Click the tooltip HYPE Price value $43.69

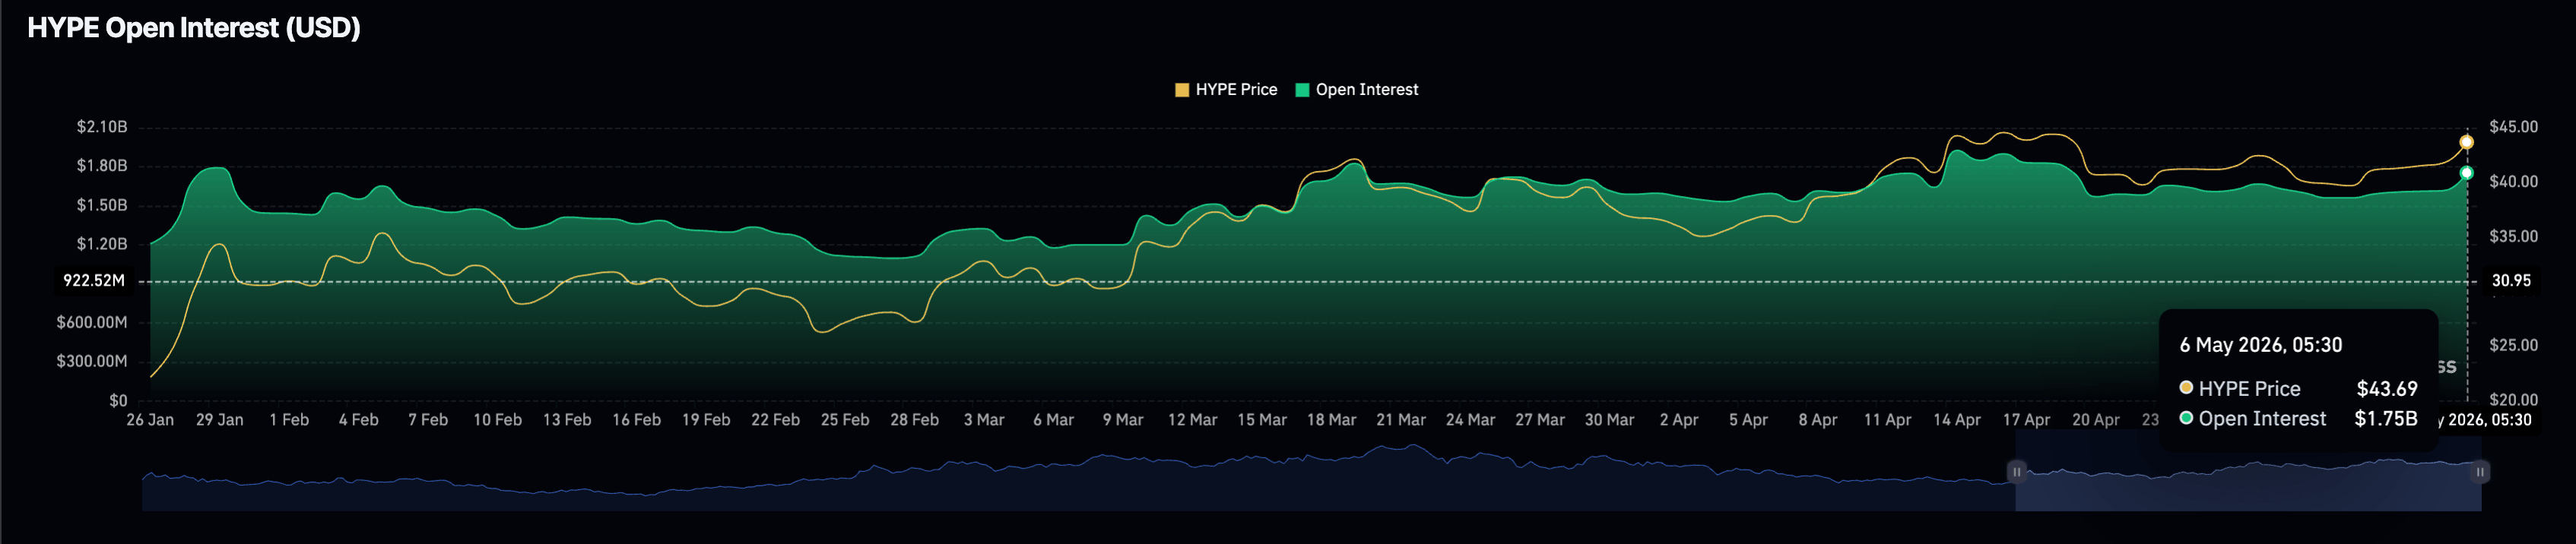pyautogui.click(x=2387, y=389)
